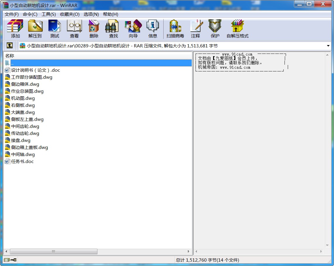Click the dwg icon of 作业总装图.dwg
This screenshot has width=334, height=266.
pos(7,91)
